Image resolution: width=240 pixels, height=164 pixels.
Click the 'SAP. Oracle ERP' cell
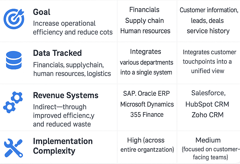(147, 93)
